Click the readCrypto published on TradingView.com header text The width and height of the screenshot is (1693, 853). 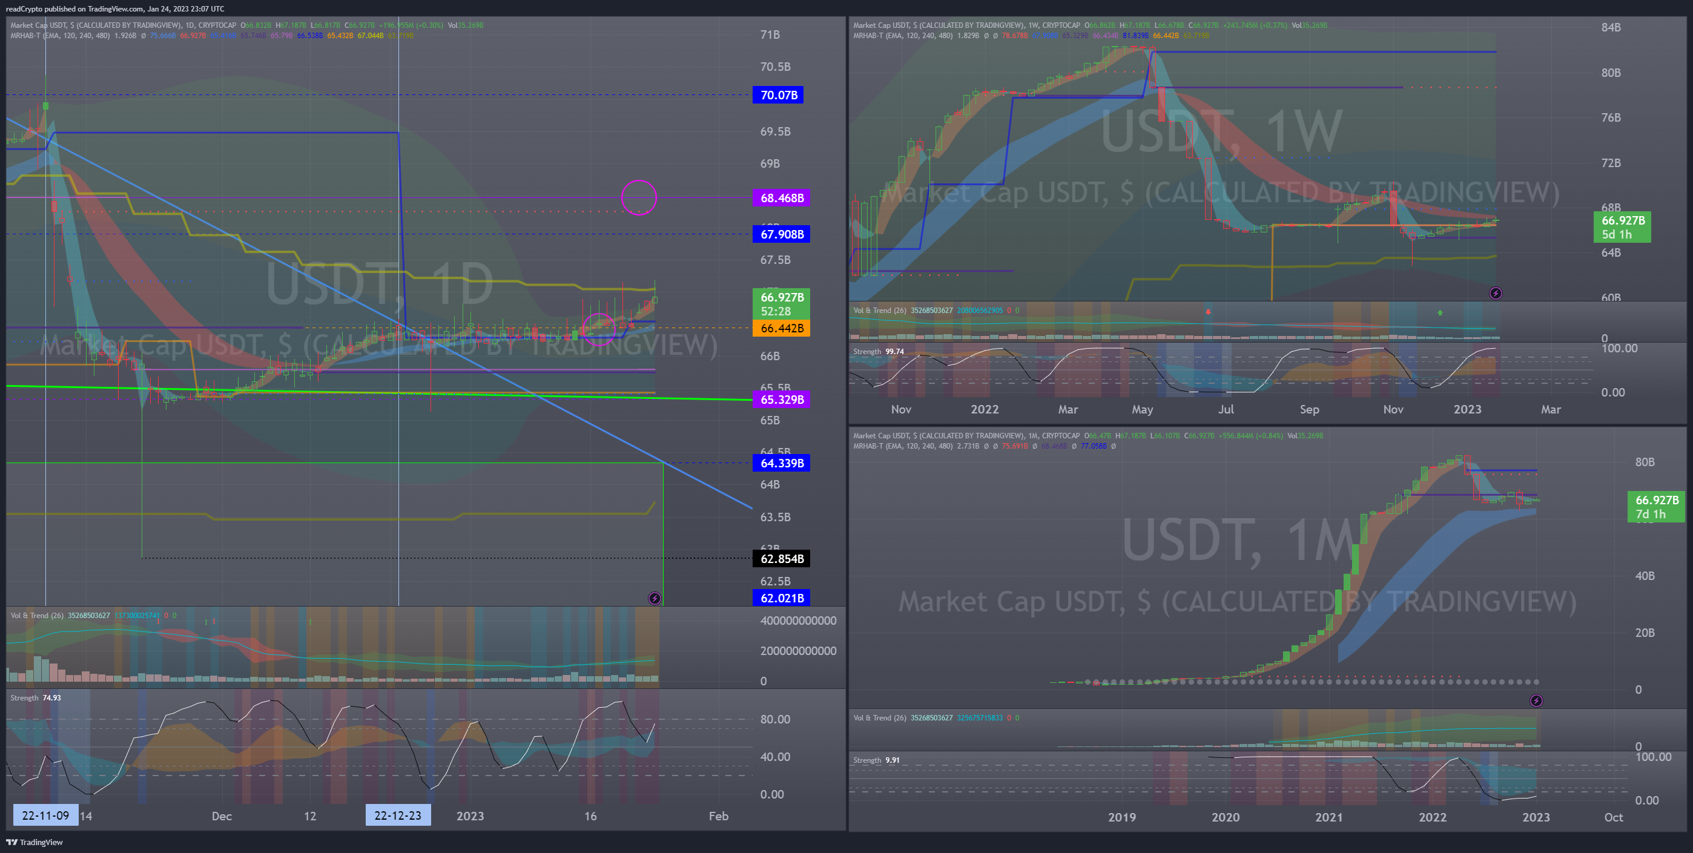click(115, 8)
